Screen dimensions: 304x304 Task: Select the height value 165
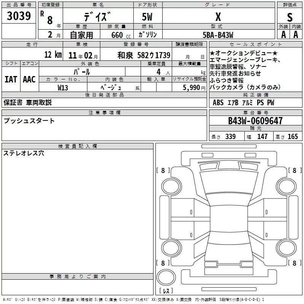pos(293,136)
